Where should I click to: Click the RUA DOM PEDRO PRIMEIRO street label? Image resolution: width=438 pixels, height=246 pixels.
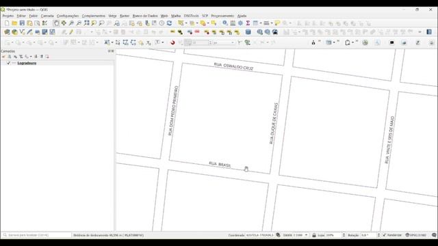[173, 111]
